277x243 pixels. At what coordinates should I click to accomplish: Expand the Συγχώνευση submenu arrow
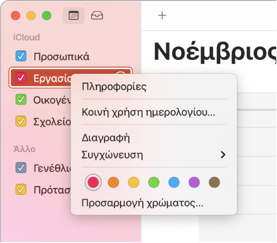point(223,155)
